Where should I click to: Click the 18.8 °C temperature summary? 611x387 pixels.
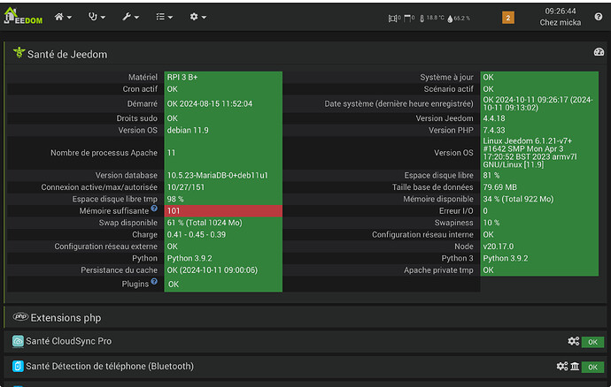432,19
